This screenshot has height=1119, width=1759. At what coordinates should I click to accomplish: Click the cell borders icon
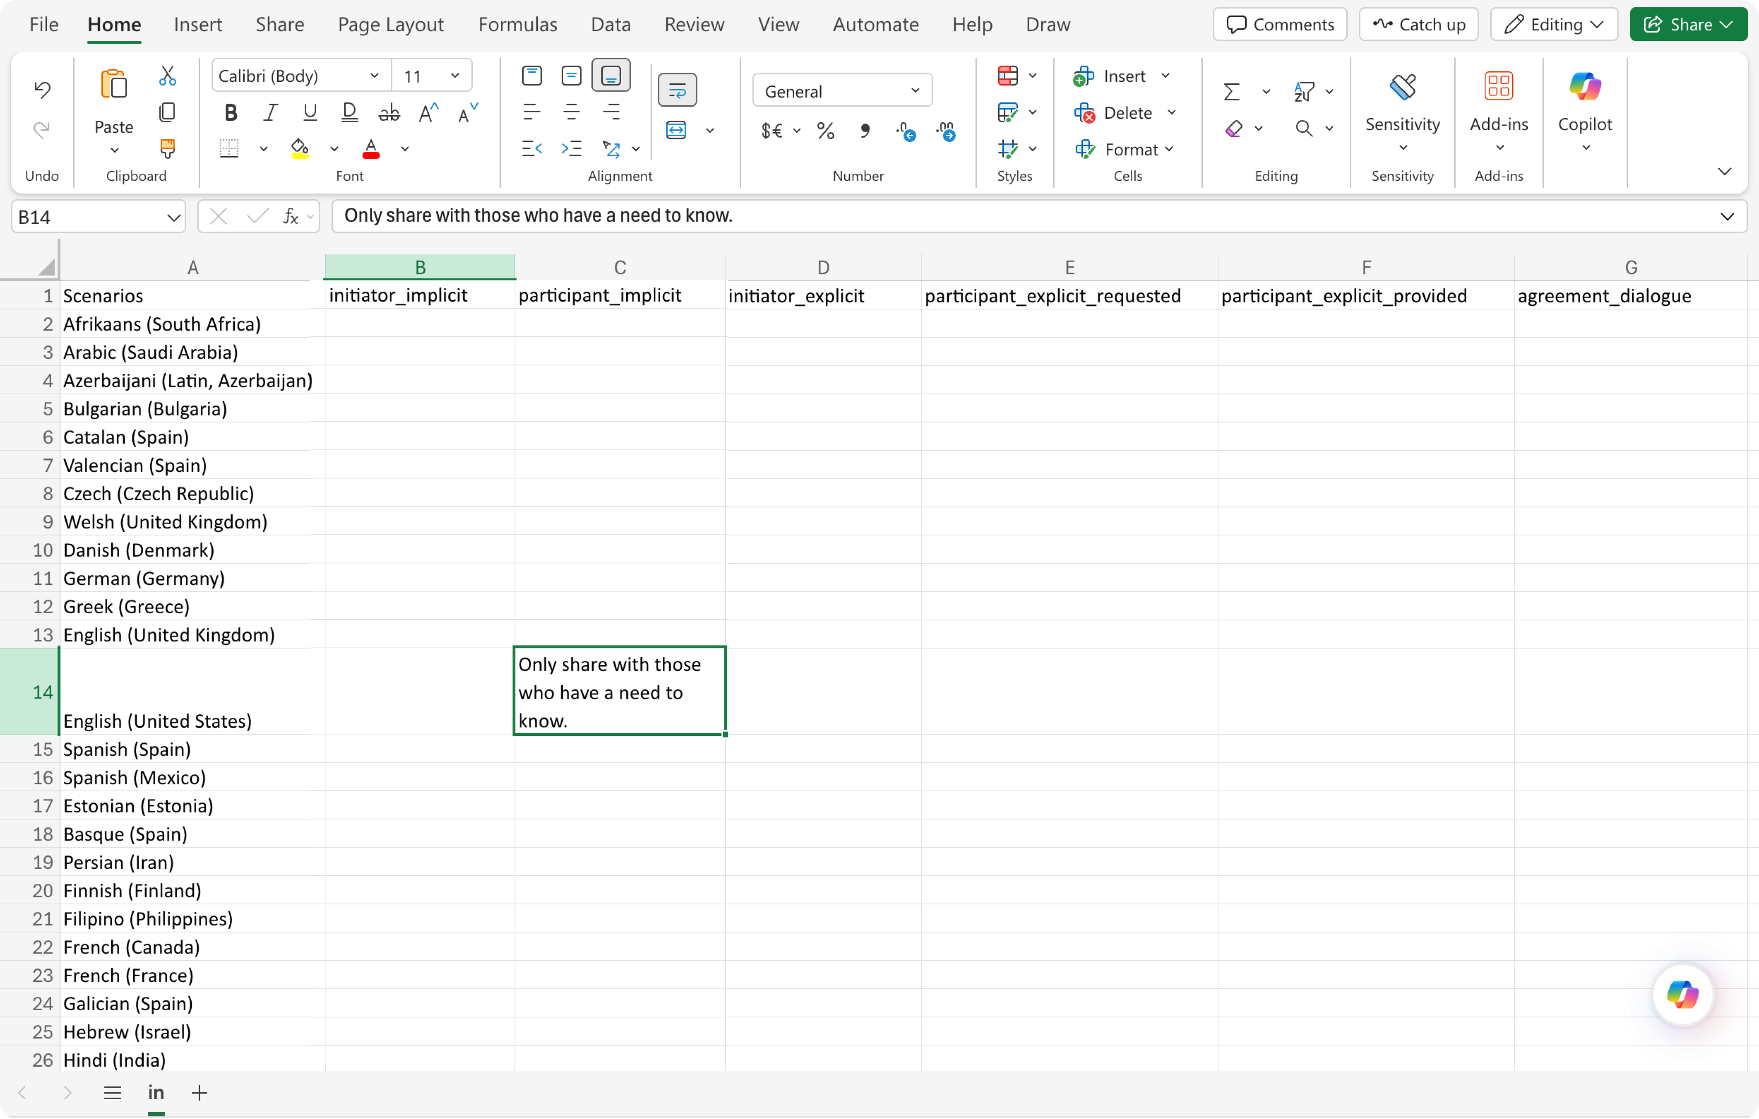point(230,148)
